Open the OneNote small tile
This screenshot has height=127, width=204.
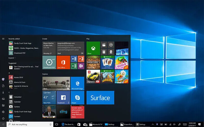click(x=81, y=66)
